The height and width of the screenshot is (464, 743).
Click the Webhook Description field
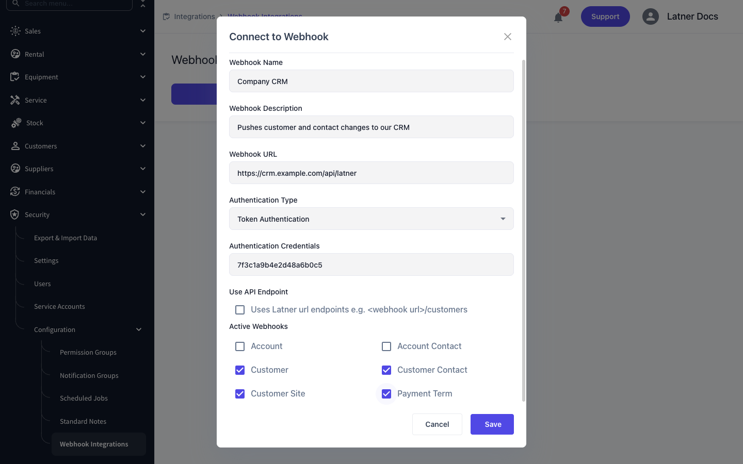click(372, 127)
